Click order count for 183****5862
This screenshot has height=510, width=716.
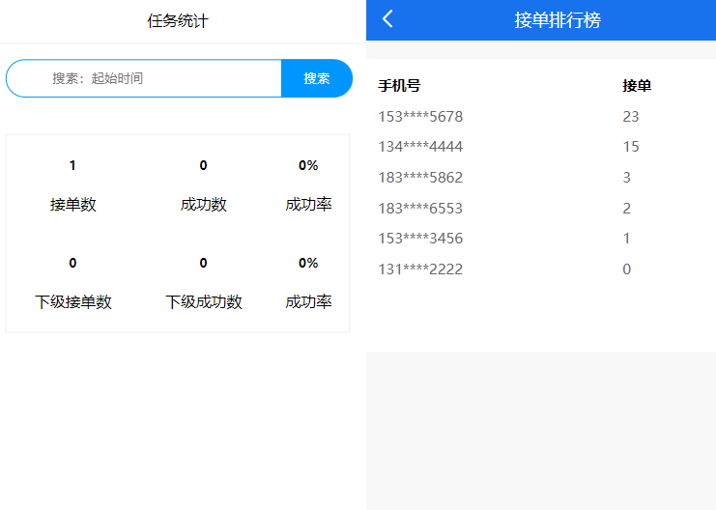point(626,177)
